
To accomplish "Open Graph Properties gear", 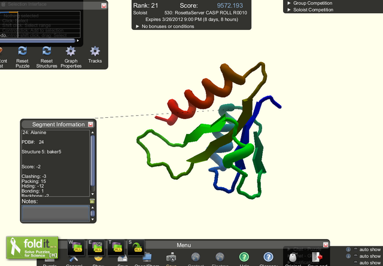I will [x=71, y=51].
